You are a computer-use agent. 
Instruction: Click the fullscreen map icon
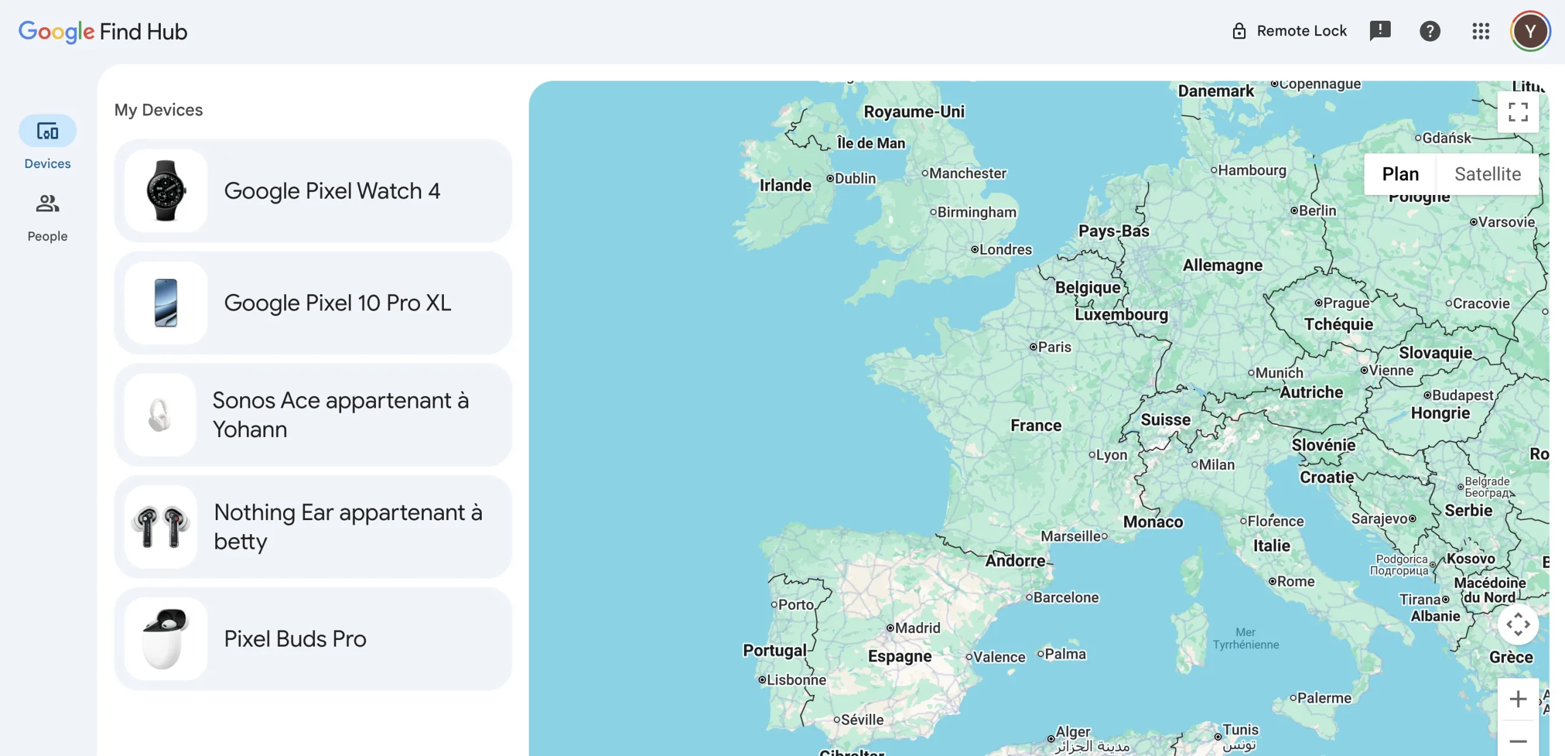pos(1519,112)
